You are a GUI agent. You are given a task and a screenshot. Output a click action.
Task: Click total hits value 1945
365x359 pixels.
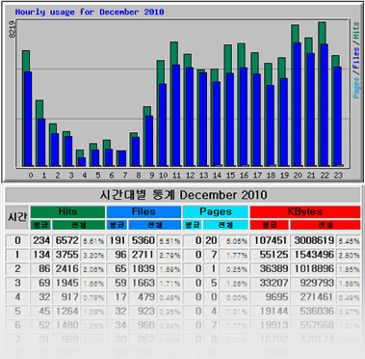tap(66, 283)
